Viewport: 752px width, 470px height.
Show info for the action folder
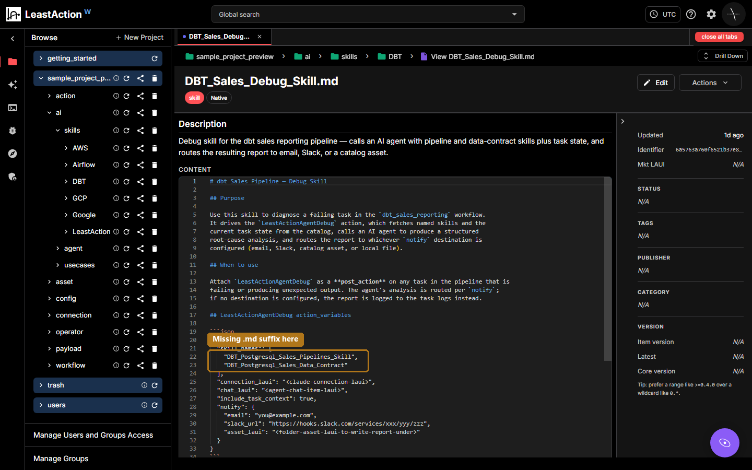[x=116, y=96]
